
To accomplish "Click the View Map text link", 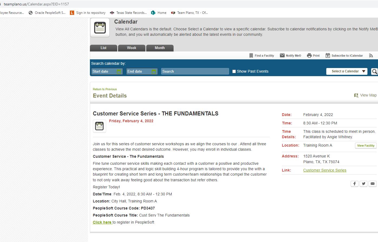I will tap(368, 95).
